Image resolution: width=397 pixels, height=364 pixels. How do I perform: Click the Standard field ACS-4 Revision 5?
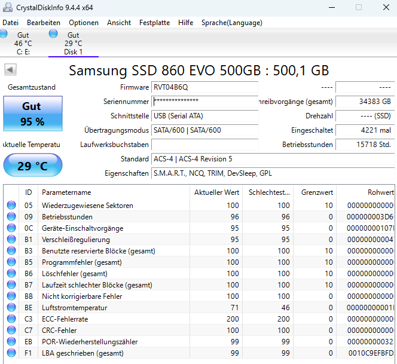click(x=273, y=159)
